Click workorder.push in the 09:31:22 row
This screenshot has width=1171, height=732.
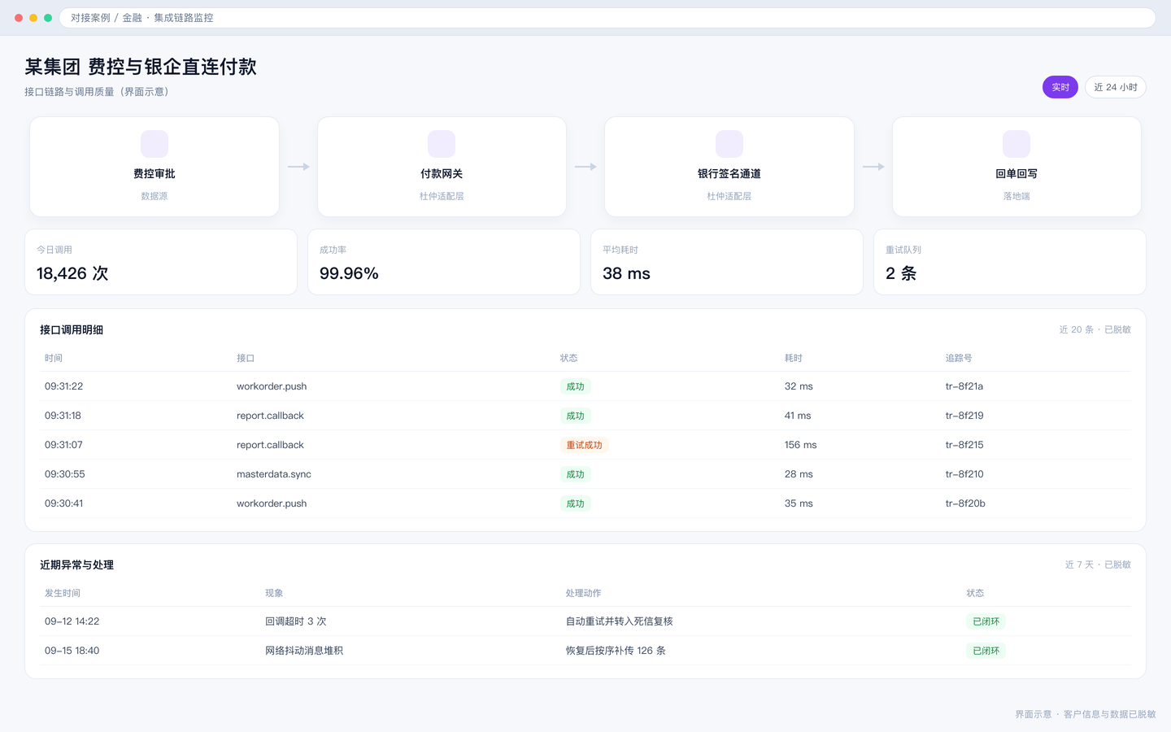click(272, 386)
